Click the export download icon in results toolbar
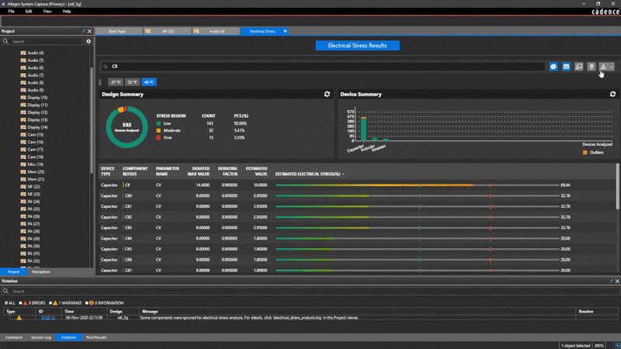Image resolution: width=621 pixels, height=349 pixels. (x=603, y=67)
